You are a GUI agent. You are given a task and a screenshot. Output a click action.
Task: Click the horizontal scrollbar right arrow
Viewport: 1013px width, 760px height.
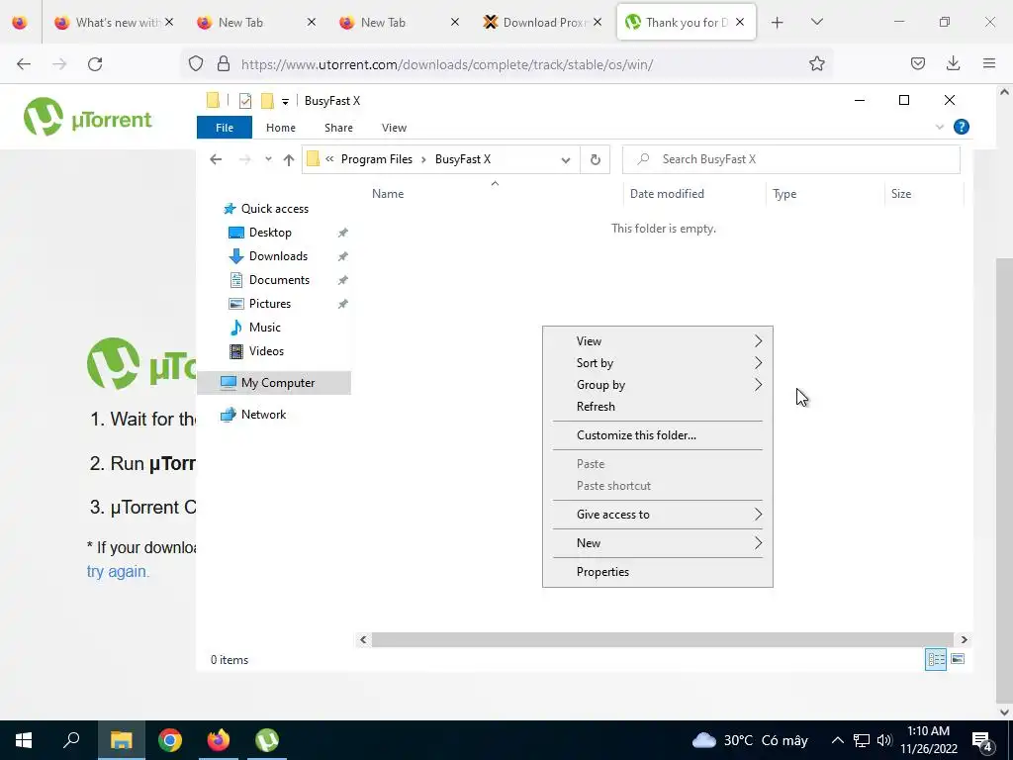[964, 640]
